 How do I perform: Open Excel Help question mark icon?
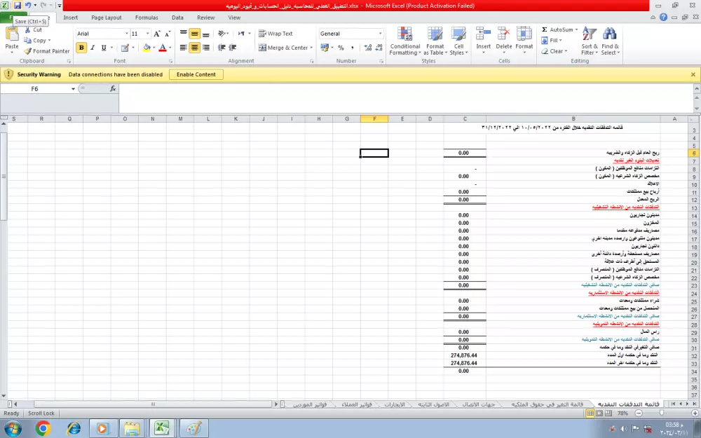point(663,18)
